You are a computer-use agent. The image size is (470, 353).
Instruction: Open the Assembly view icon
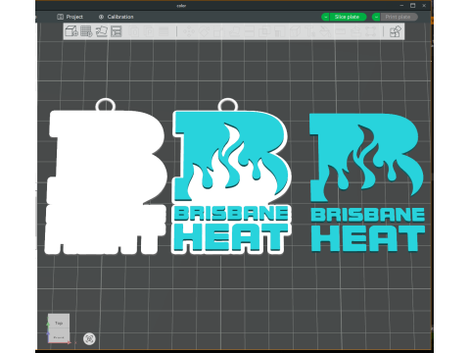(396, 31)
